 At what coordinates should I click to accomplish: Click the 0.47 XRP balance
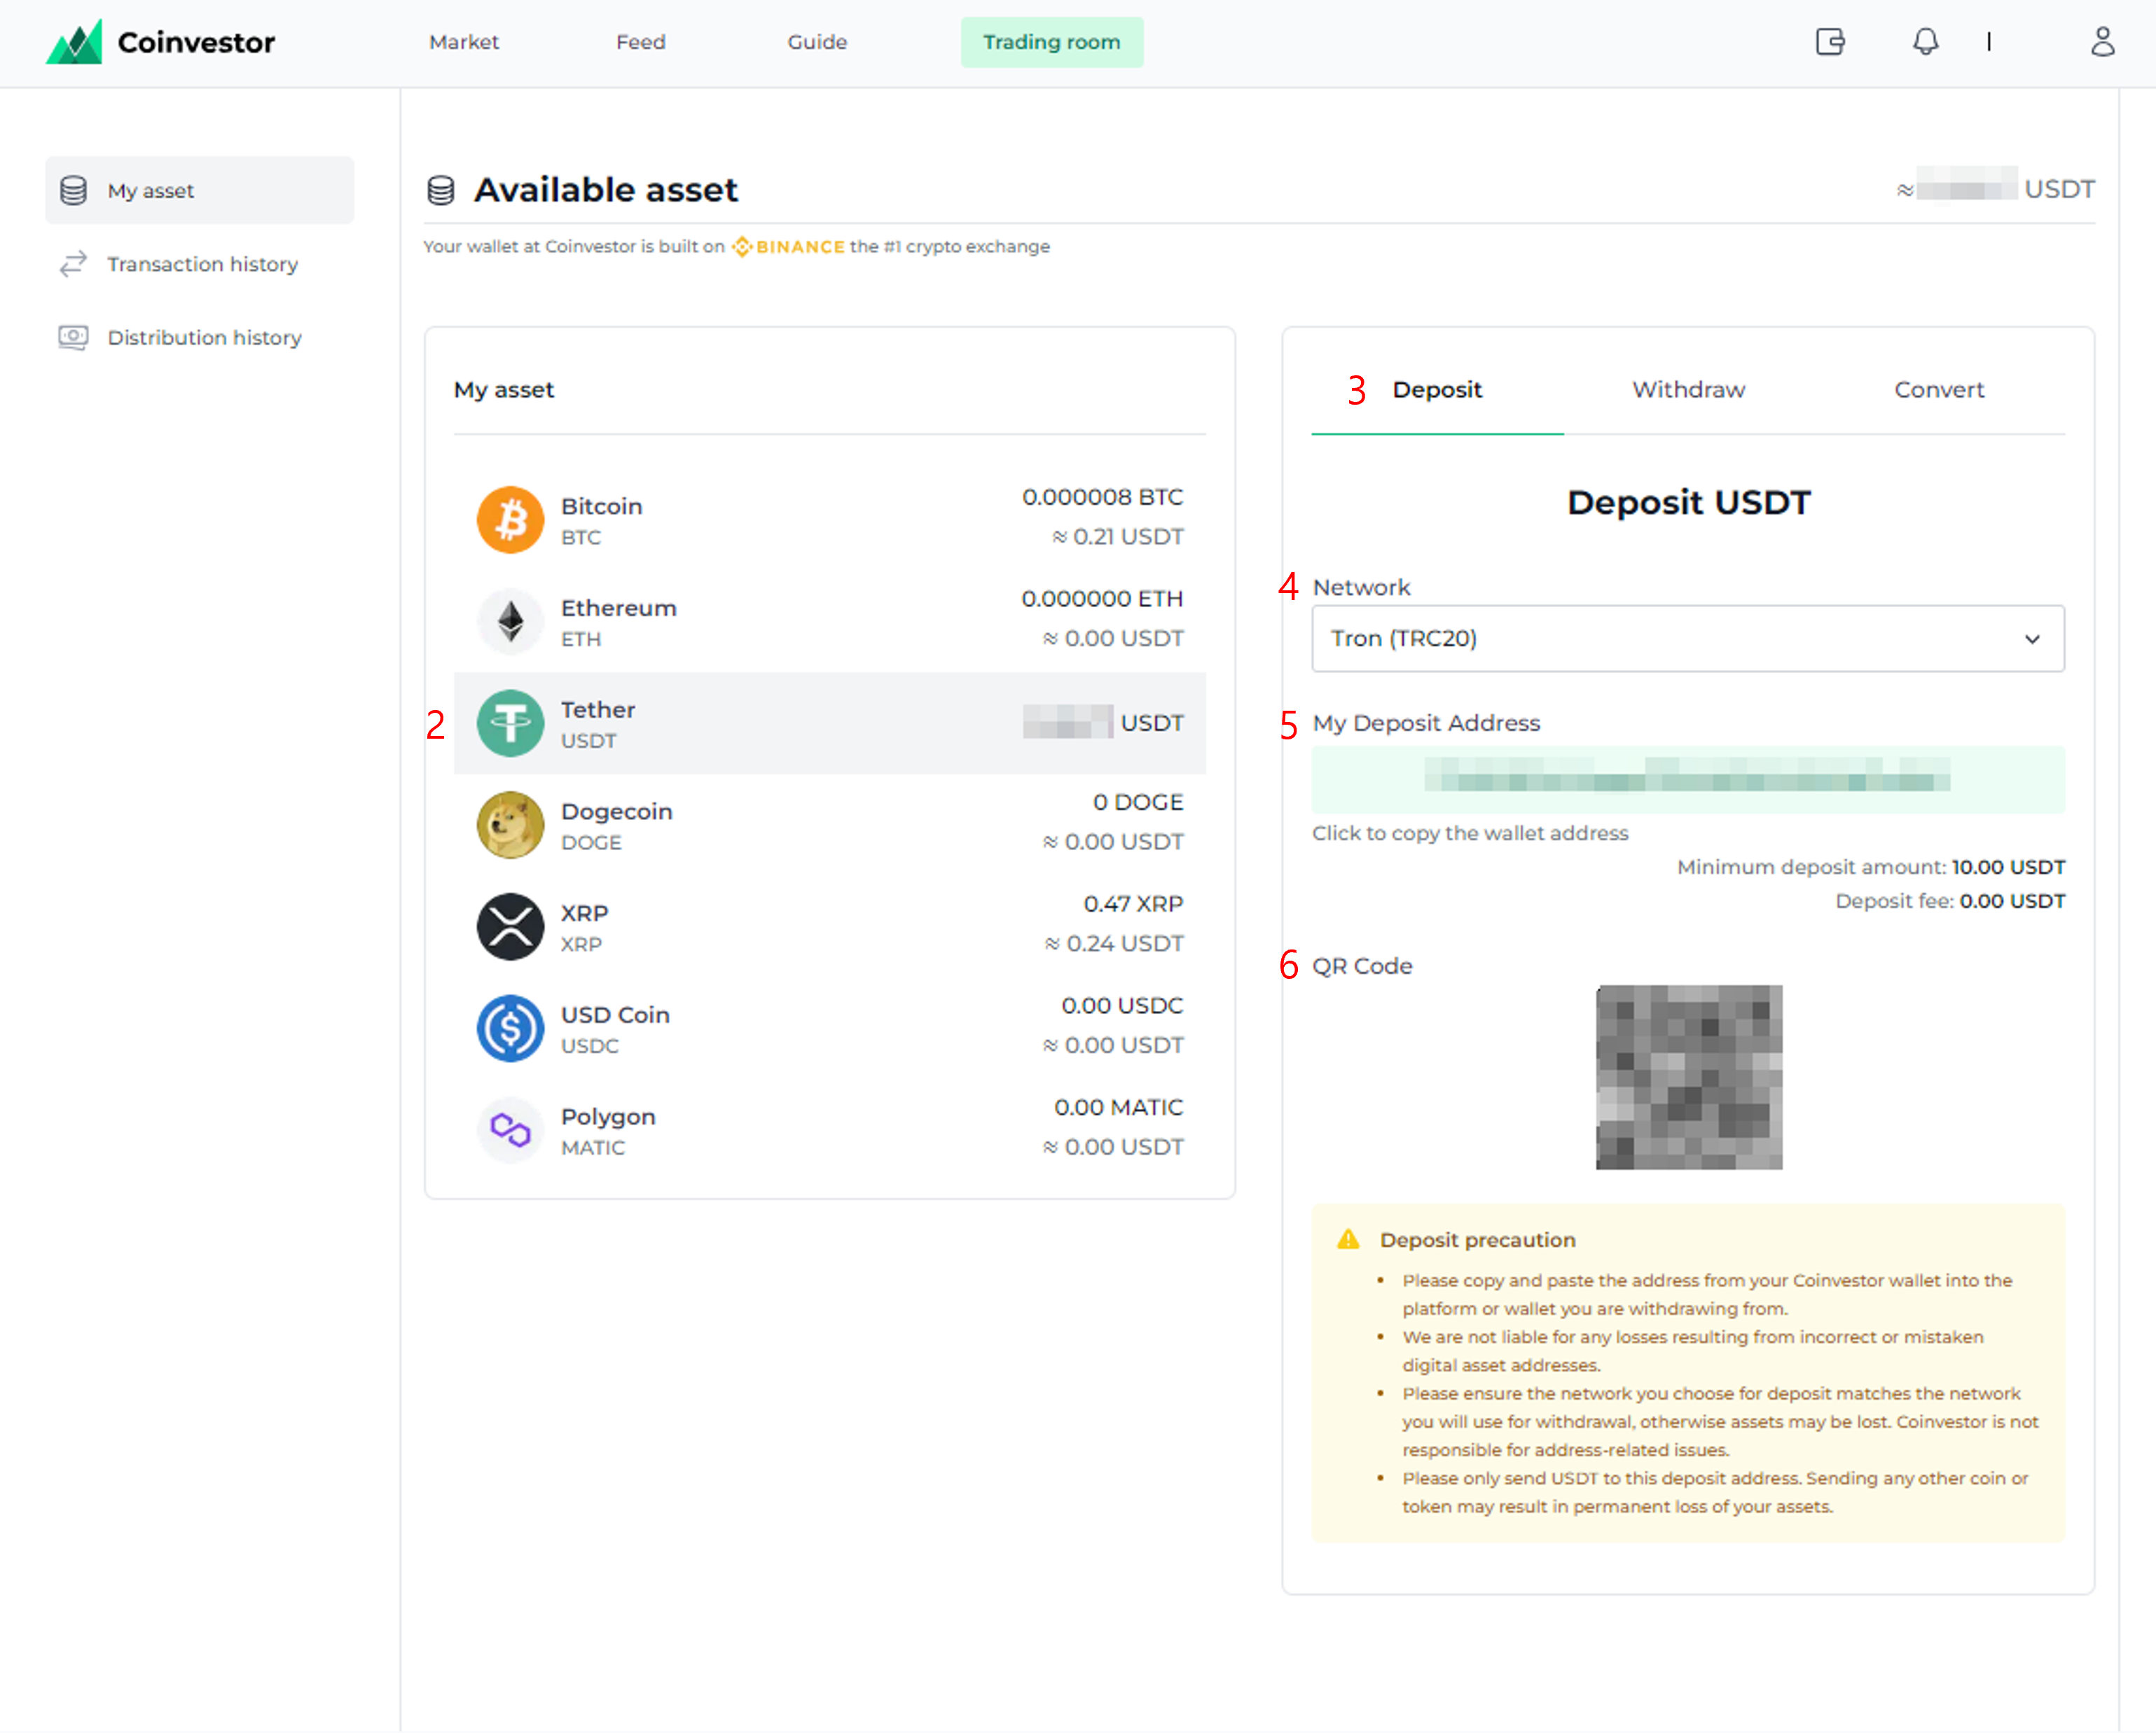[1133, 905]
